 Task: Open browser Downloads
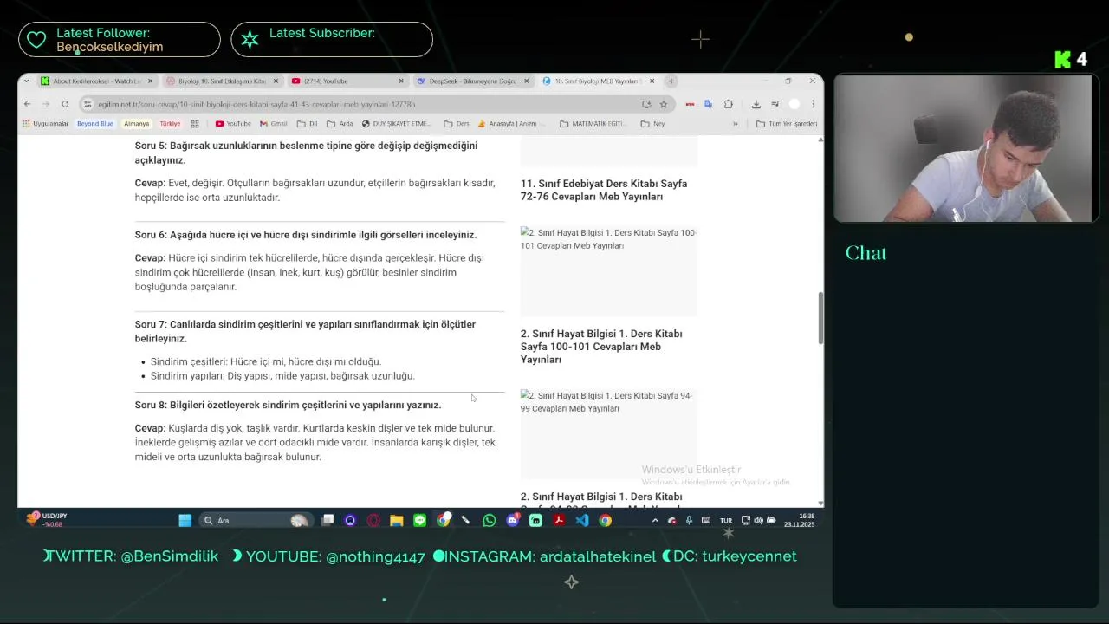(756, 104)
